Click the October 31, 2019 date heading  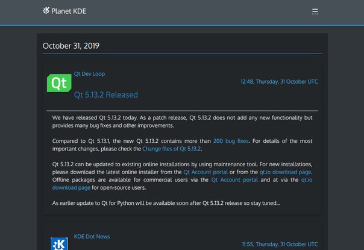coord(71,46)
